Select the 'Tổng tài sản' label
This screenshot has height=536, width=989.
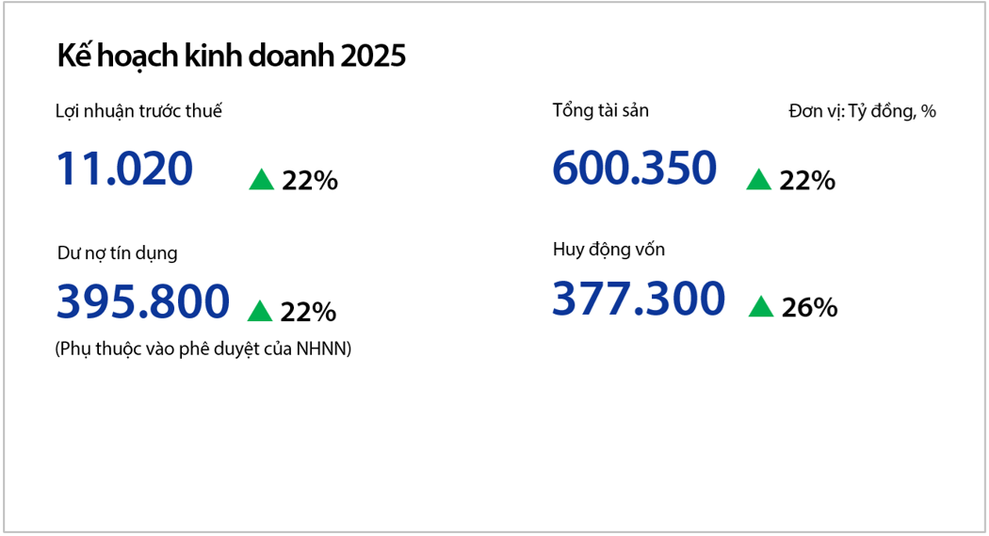click(600, 110)
